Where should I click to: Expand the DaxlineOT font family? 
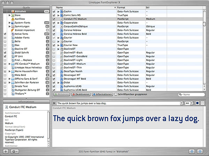point(59,49)
